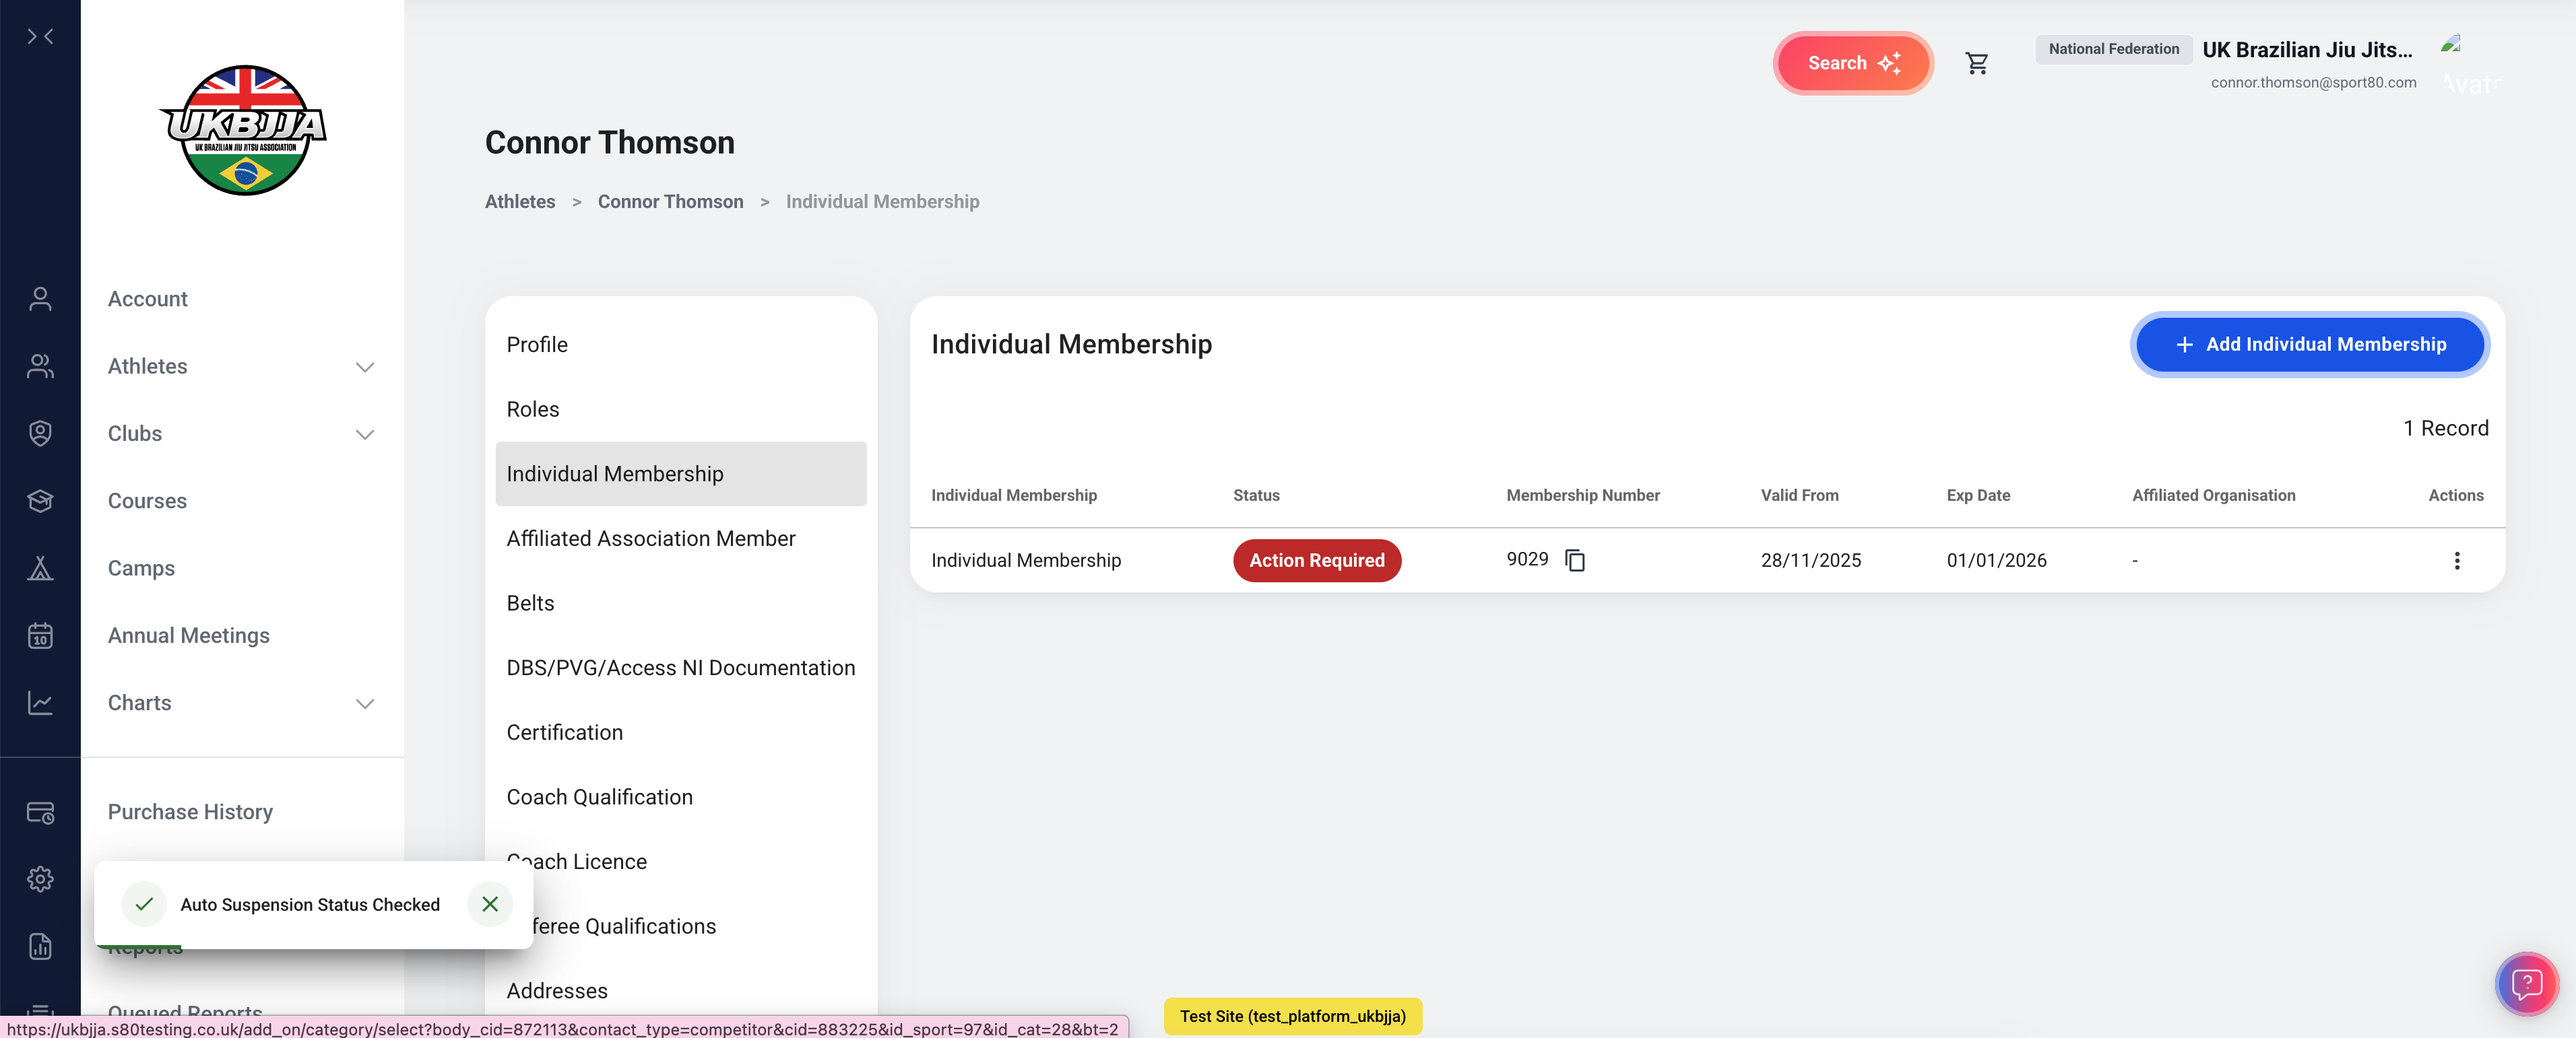Click the red Action Required status badge
The height and width of the screenshot is (1038, 2576).
click(1316, 561)
